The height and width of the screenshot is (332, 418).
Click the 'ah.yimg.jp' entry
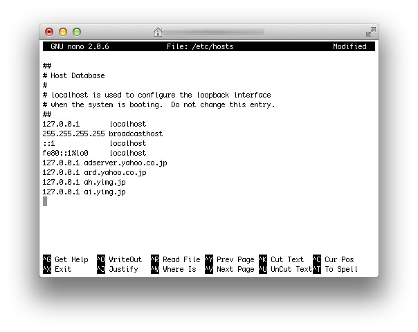click(84, 182)
